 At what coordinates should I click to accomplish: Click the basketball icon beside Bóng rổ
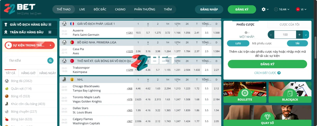(x=7, y=96)
